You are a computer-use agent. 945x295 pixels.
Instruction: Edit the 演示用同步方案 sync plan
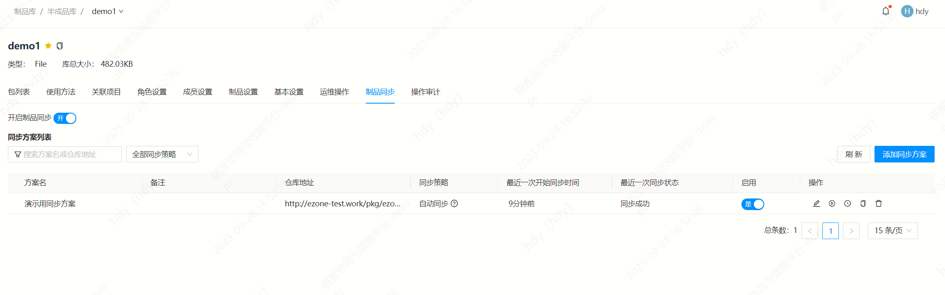click(x=816, y=203)
